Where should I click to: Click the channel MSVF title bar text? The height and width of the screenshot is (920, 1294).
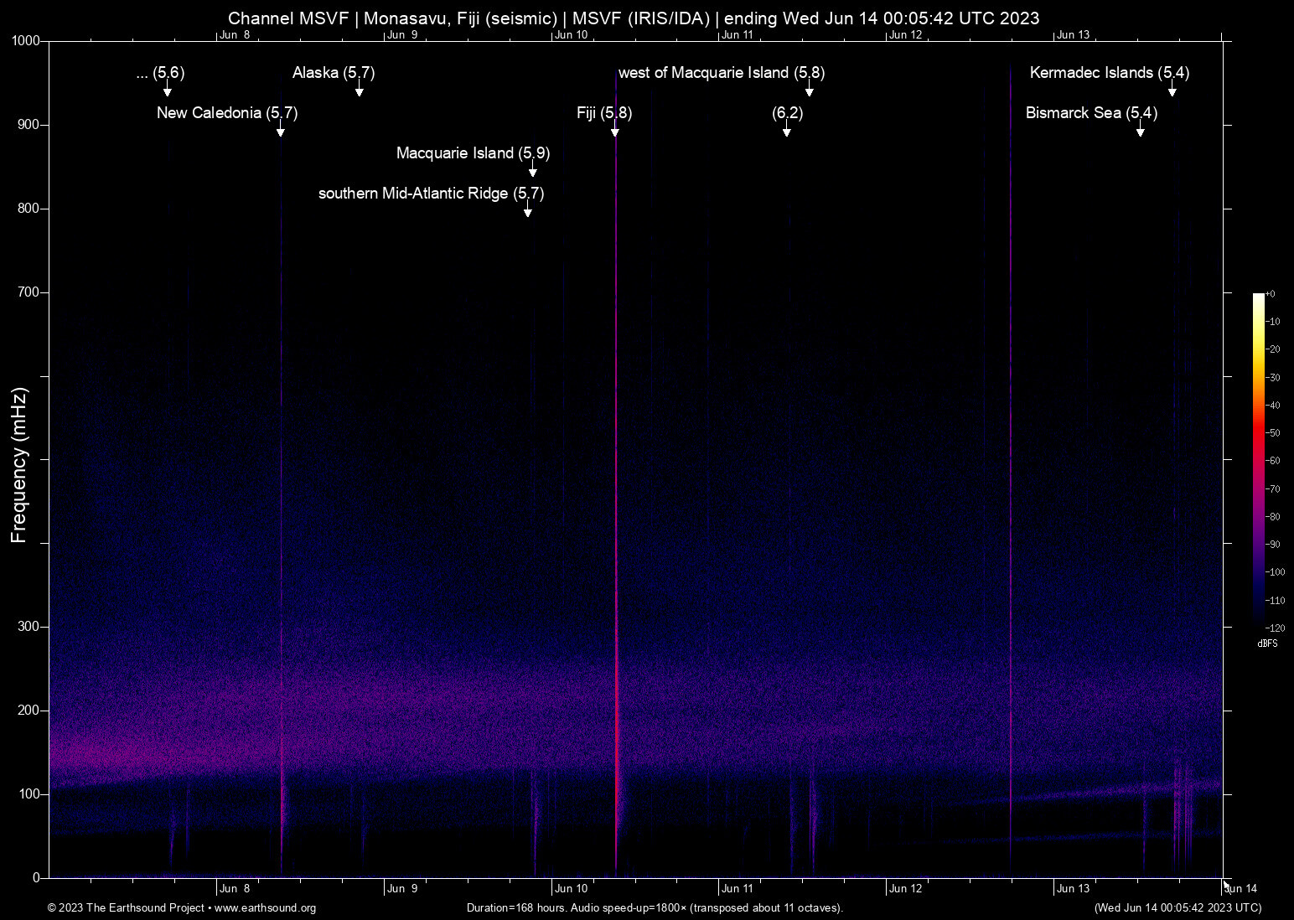633,18
